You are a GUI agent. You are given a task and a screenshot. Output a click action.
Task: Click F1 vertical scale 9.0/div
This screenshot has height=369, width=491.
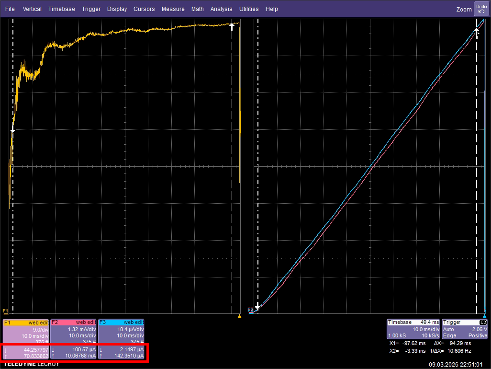coord(41,330)
